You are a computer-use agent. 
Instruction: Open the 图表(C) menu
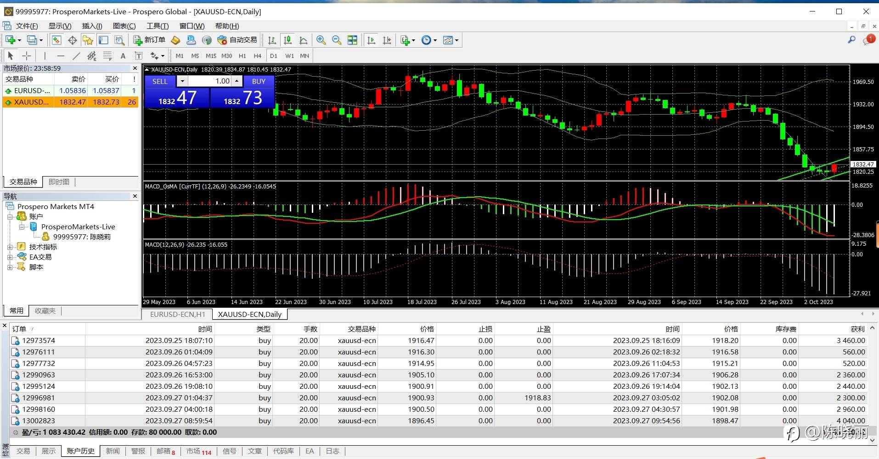(x=124, y=26)
